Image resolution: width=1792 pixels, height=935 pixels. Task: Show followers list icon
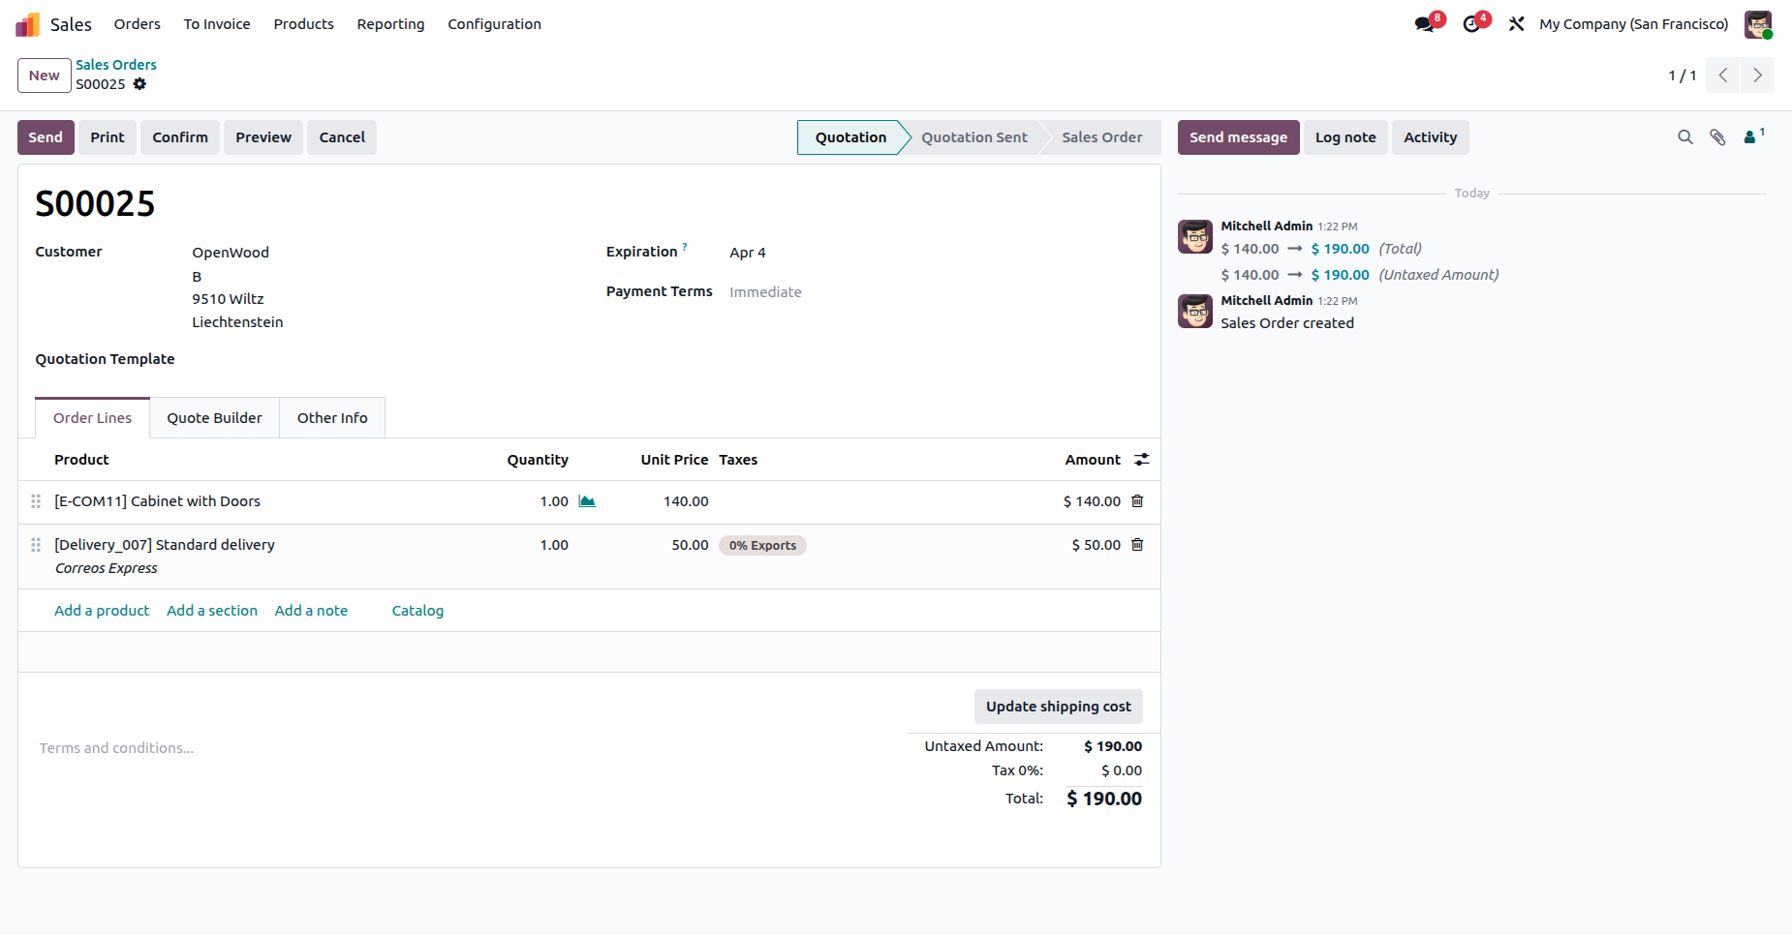(1752, 137)
